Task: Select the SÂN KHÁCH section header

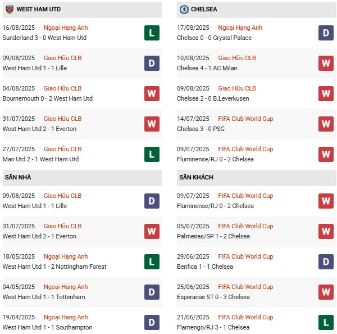Action: tap(196, 177)
